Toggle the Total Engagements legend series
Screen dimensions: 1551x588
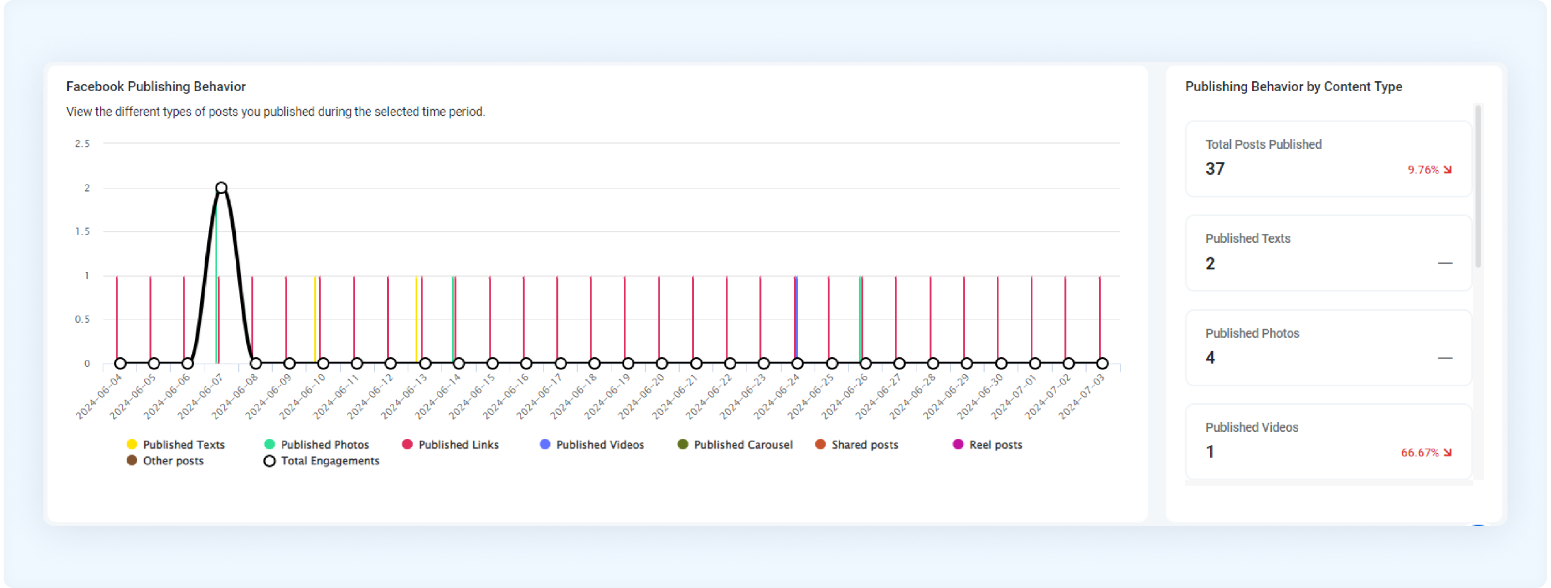tap(322, 461)
